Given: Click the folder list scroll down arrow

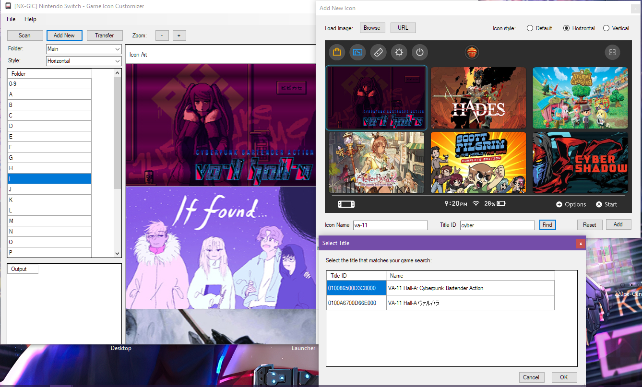Looking at the screenshot, I should click(x=118, y=253).
